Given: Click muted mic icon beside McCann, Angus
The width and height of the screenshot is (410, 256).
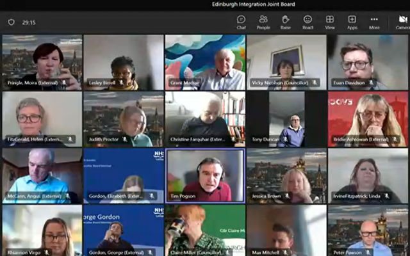Looking at the screenshot, I should point(67,196).
